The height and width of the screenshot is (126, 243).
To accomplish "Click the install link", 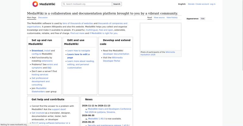I will (x=47, y=51).
